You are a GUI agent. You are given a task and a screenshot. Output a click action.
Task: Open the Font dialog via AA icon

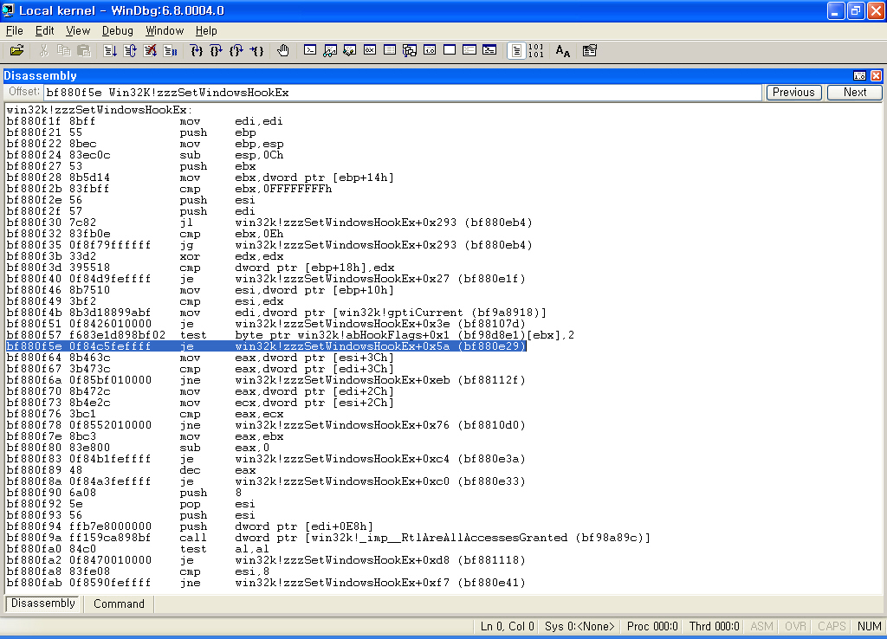562,51
